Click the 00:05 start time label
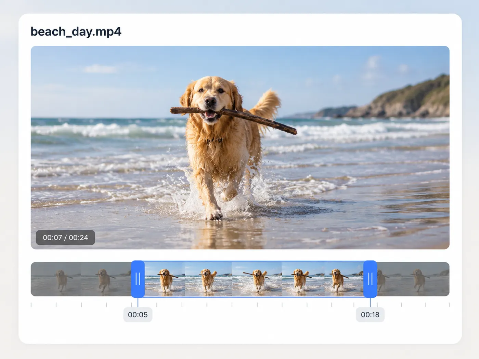This screenshot has height=359, width=479. 138,315
